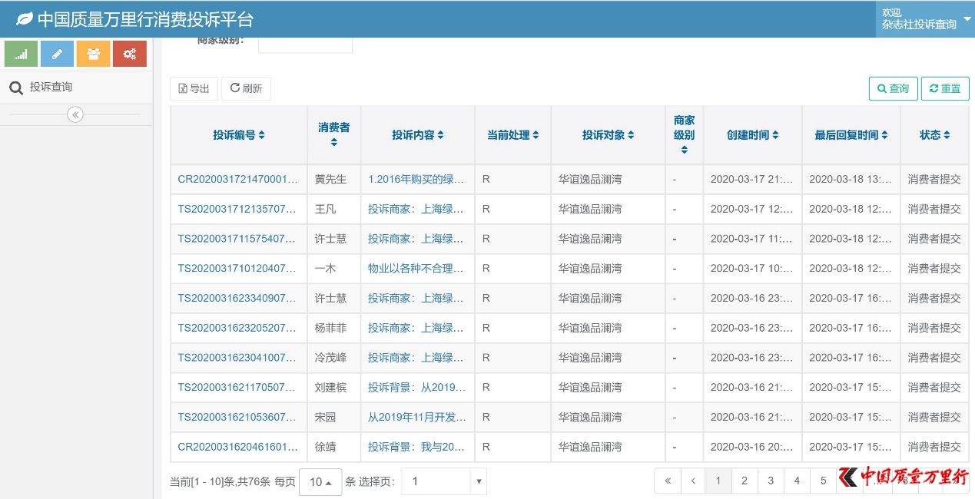Go to the previous page with ‹ button
Viewport: 975px width, 499px height.
click(693, 481)
